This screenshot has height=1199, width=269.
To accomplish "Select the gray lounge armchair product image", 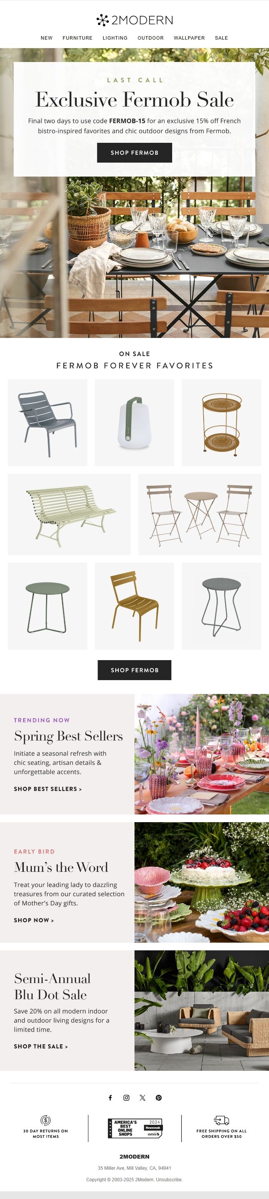I will click(x=47, y=423).
